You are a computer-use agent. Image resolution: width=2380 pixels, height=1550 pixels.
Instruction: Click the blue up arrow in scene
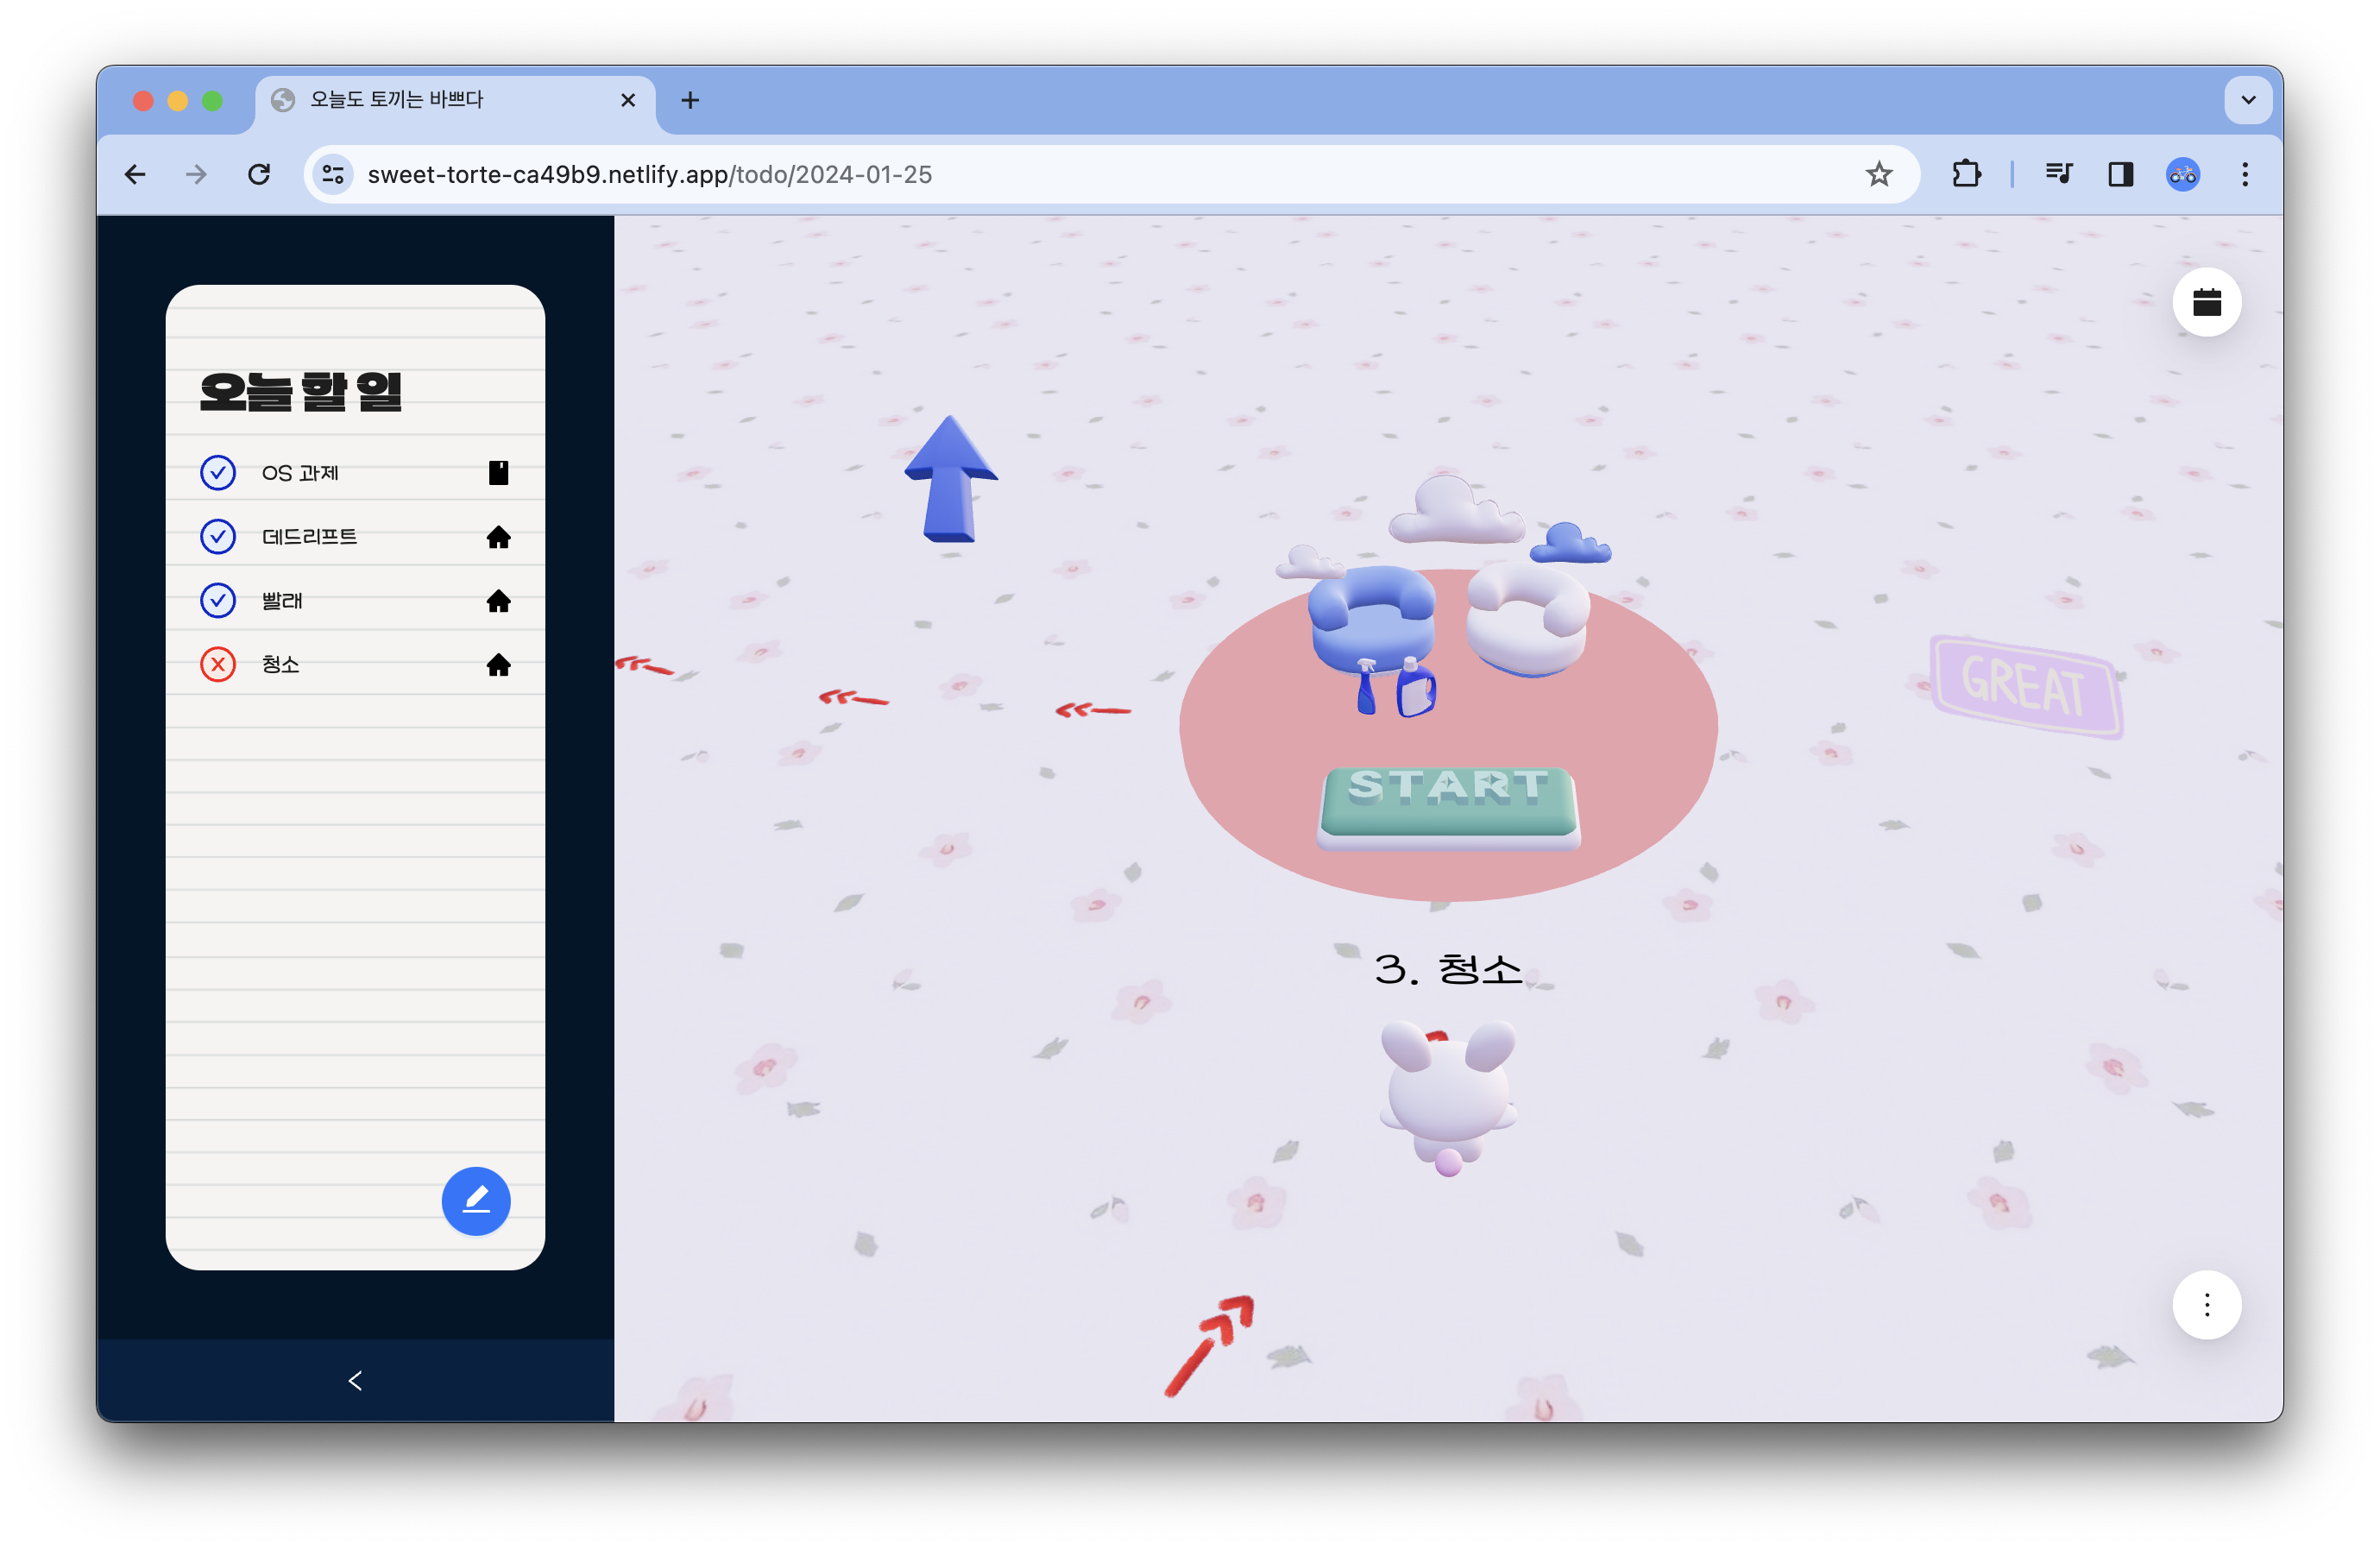pos(950,479)
